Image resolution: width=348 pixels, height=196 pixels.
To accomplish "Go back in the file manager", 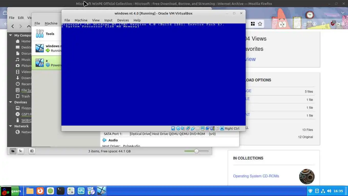I will click(x=13, y=26).
